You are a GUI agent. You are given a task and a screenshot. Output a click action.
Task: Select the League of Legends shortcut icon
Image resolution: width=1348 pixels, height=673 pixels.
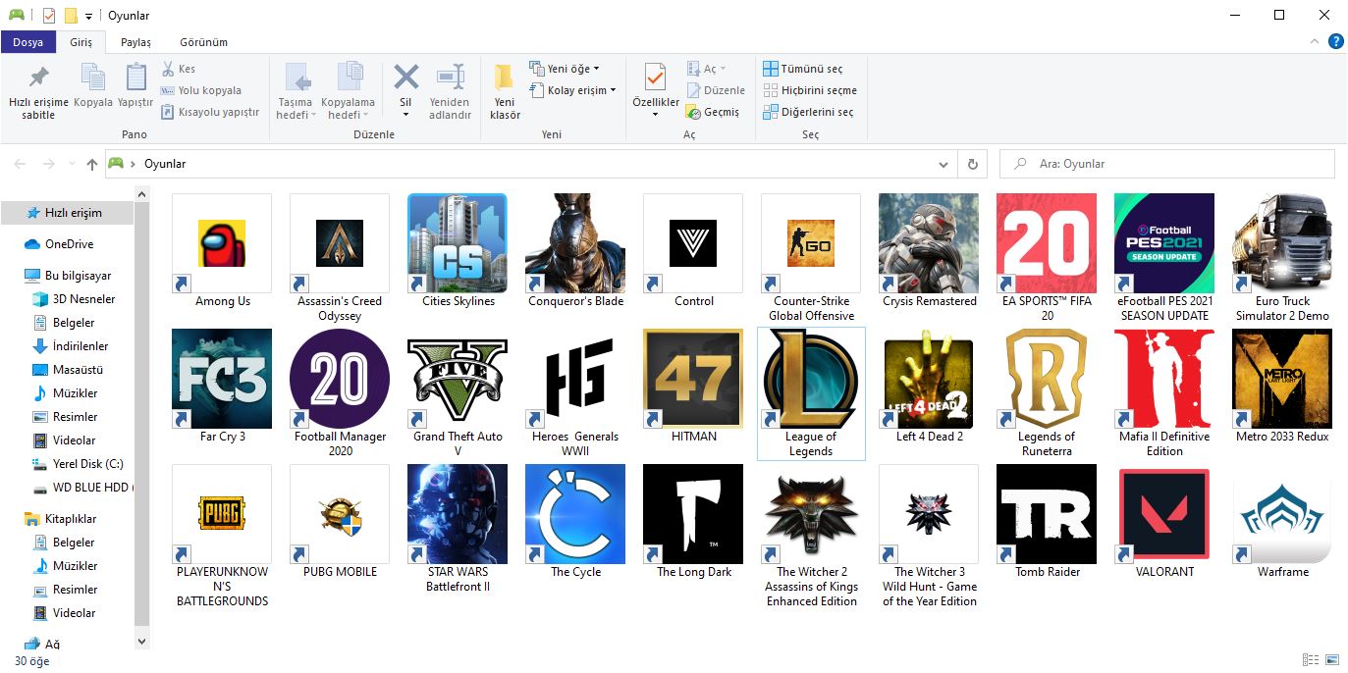[811, 379]
